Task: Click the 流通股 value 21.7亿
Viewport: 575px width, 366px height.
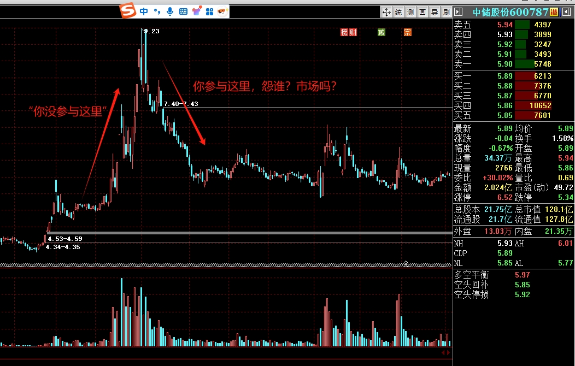Action: (500, 220)
